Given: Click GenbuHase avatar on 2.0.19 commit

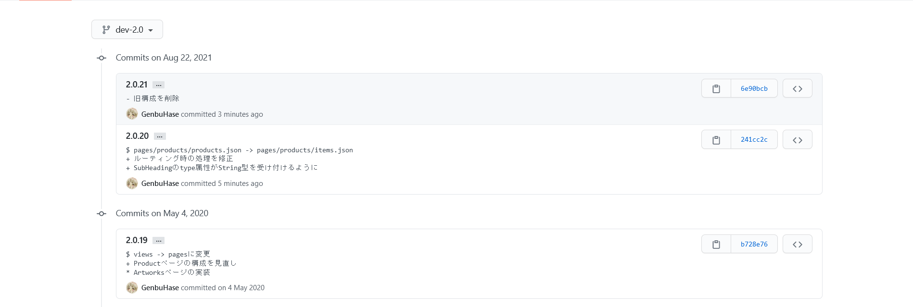Looking at the screenshot, I should (132, 287).
